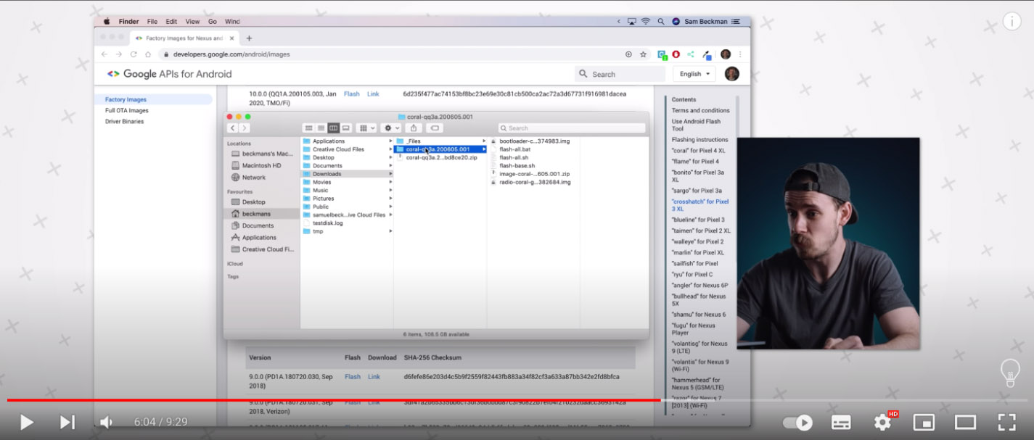Toggle theater mode view
This screenshot has height=440, width=1034.
tap(965, 422)
